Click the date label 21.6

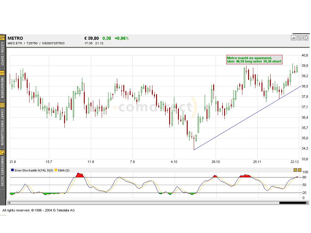point(13,162)
